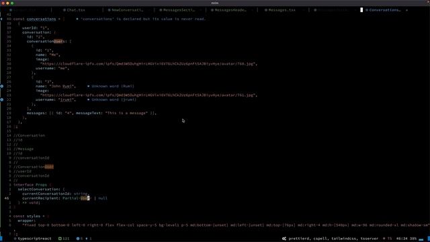Click the selectConversation: ( line

click(41, 190)
